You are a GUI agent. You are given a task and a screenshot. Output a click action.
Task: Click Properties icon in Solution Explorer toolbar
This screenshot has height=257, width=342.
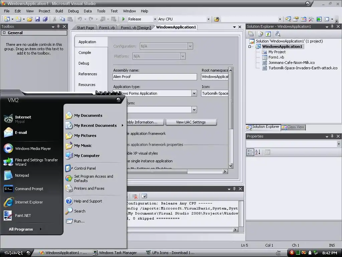(251, 34)
